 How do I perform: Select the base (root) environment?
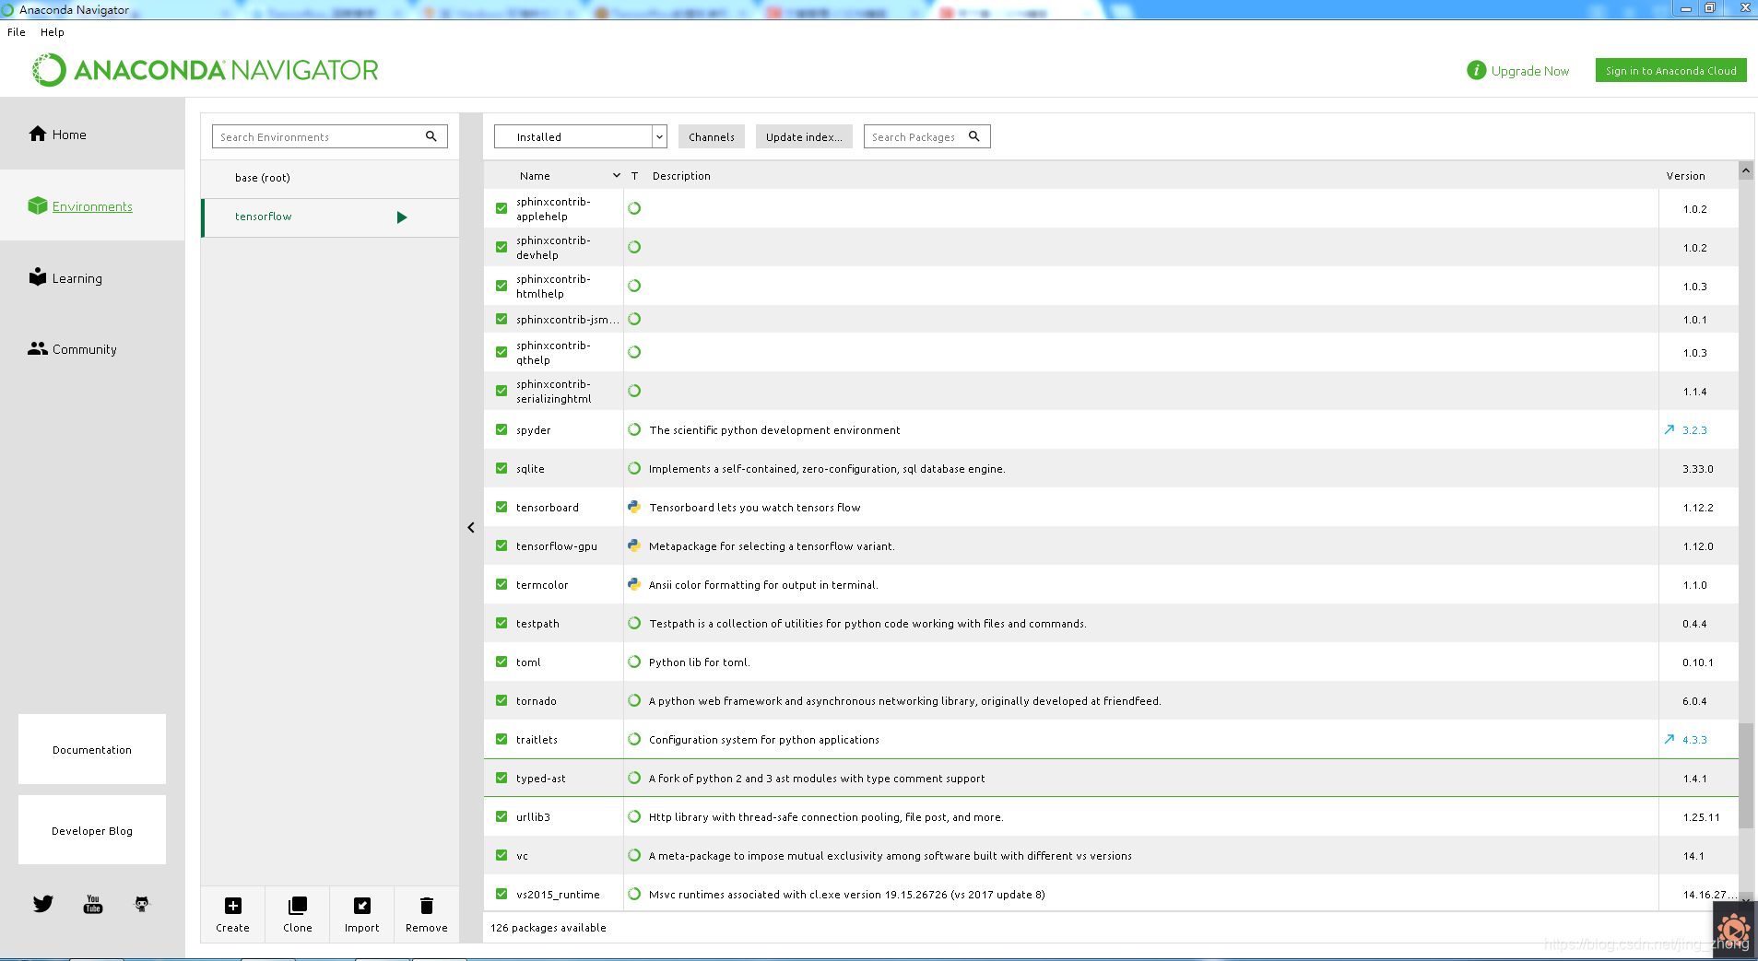point(330,178)
